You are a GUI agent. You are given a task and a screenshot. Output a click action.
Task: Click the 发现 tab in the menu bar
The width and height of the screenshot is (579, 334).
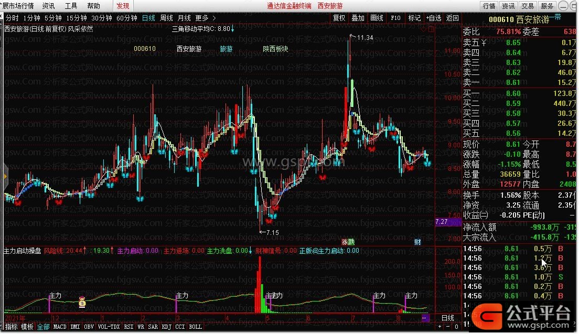pyautogui.click(x=123, y=6)
